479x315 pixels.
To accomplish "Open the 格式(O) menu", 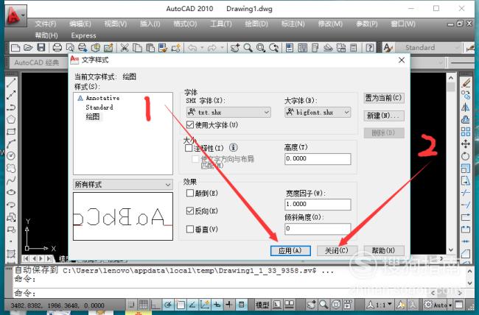I will pyautogui.click(x=185, y=24).
